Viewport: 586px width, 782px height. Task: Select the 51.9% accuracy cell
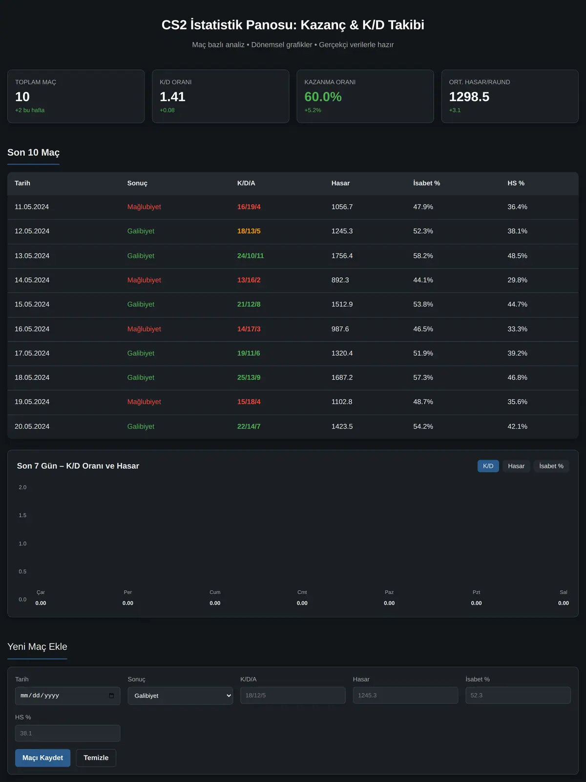[x=423, y=353]
